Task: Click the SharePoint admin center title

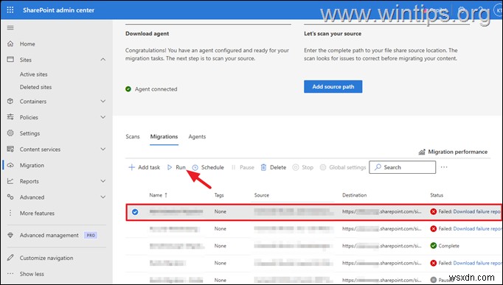Action: (x=59, y=10)
